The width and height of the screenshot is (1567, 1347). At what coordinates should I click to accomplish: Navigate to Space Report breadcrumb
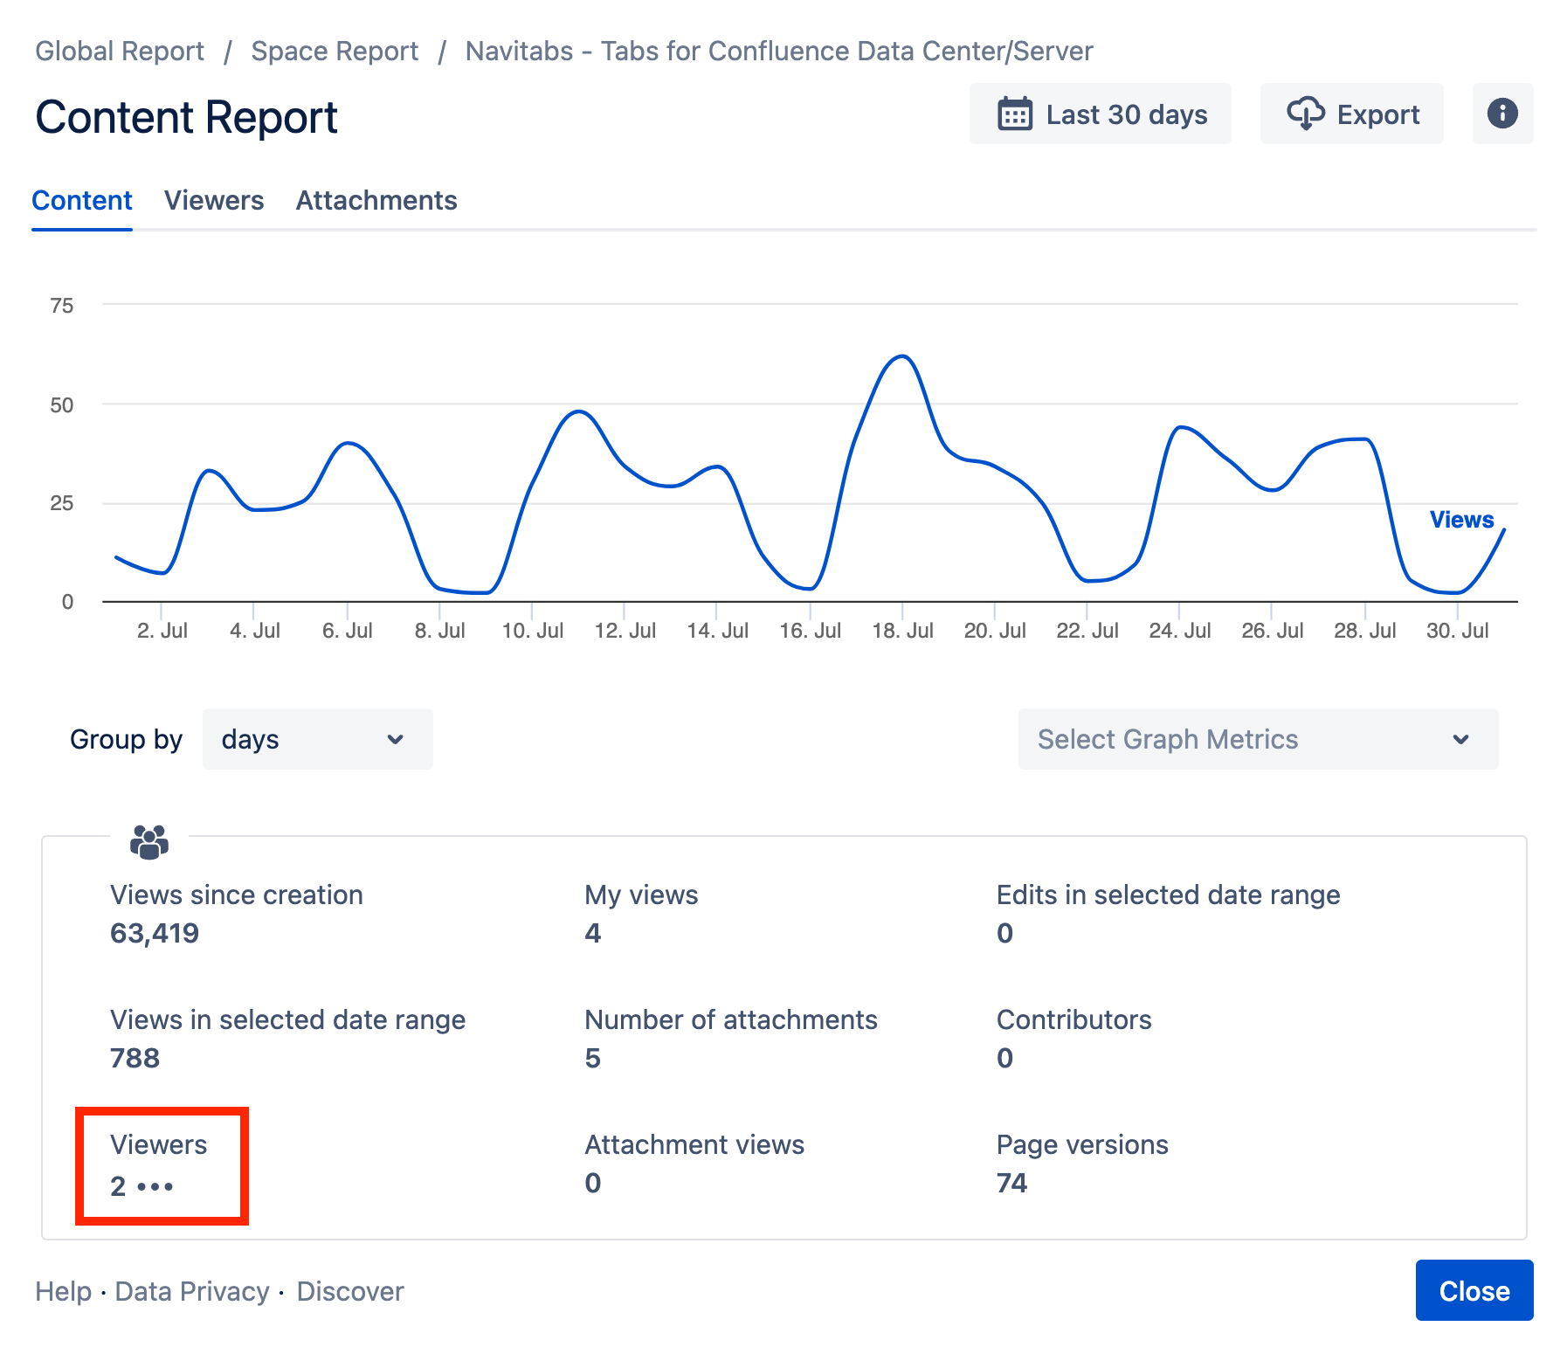335,51
